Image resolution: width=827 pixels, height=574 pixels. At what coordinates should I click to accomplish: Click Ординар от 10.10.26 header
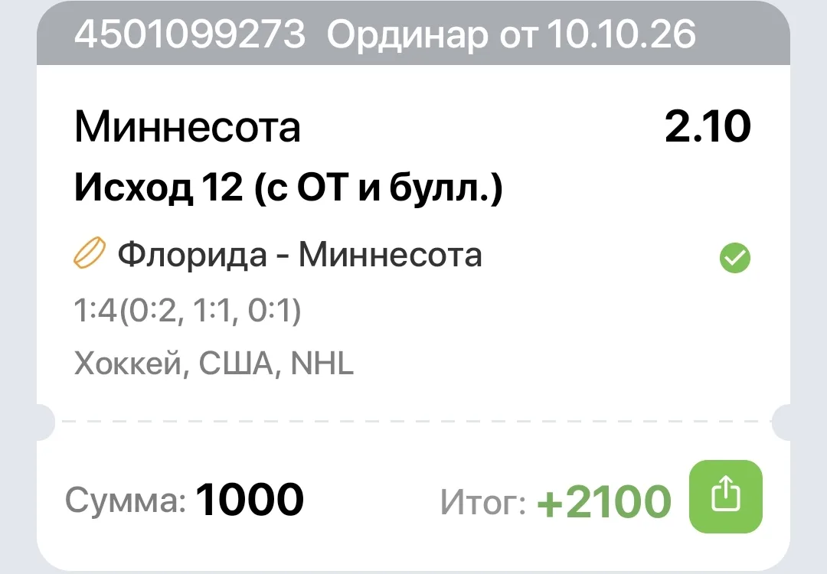[x=511, y=35]
